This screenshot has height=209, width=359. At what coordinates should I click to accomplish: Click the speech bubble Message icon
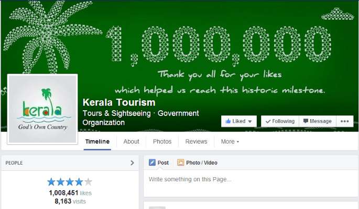[x=306, y=121]
